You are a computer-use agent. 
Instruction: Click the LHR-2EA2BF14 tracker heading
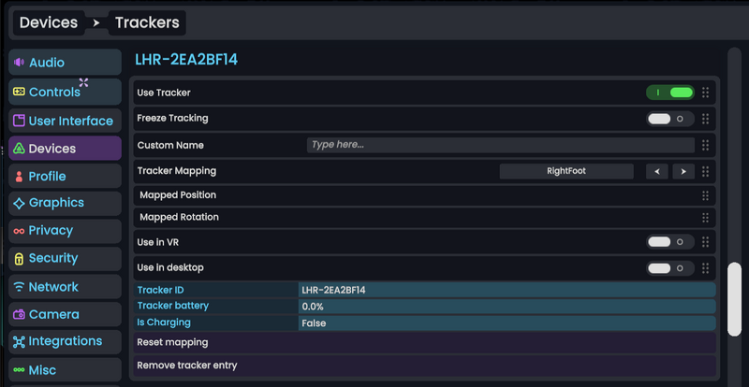coord(186,60)
